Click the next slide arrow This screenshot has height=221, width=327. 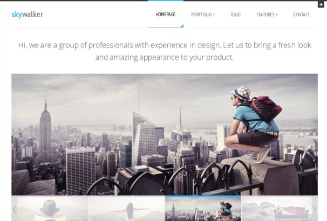[x=315, y=210]
